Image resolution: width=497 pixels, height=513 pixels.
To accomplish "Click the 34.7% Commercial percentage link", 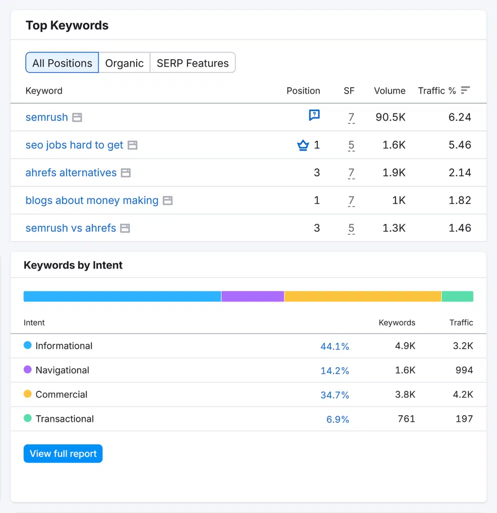I will click(334, 395).
